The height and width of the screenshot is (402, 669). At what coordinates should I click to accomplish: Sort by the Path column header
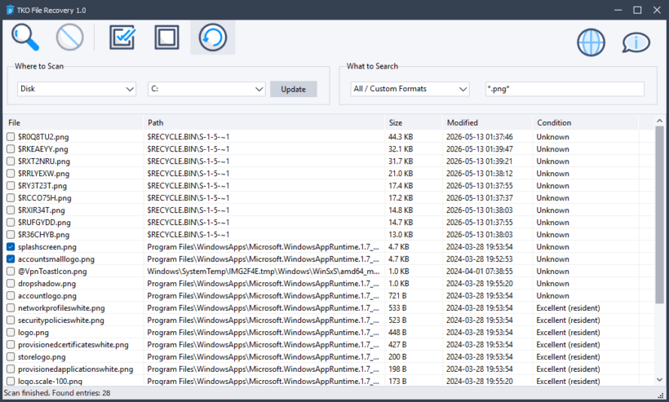click(x=264, y=123)
